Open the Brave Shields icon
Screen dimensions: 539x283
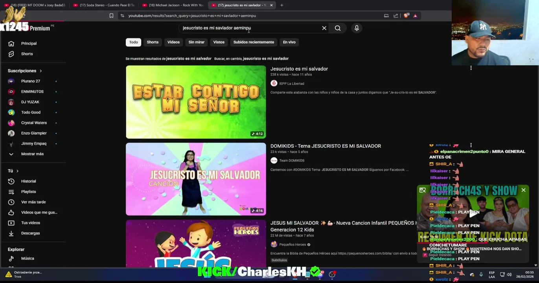click(406, 16)
